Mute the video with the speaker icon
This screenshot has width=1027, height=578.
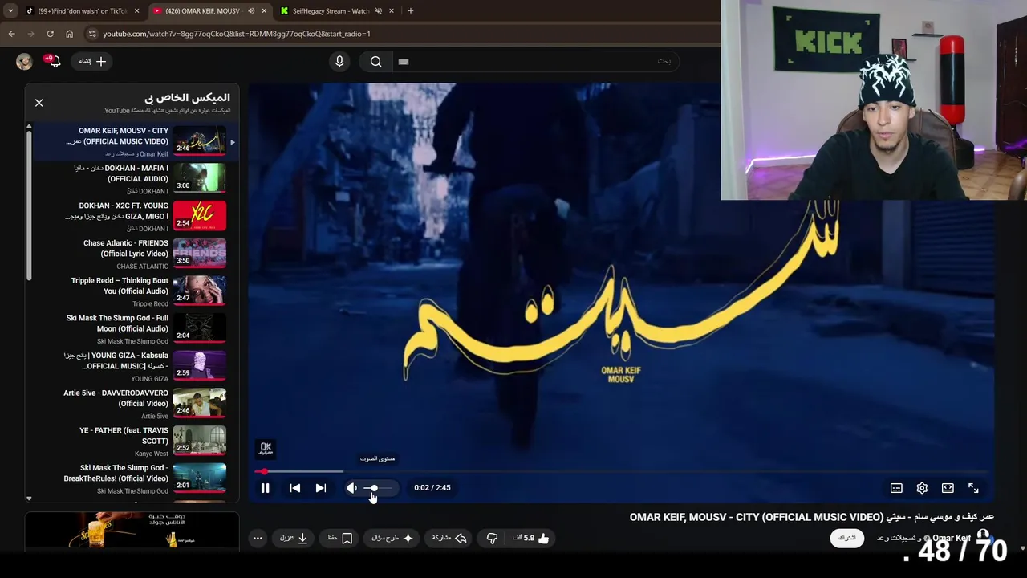tap(352, 488)
